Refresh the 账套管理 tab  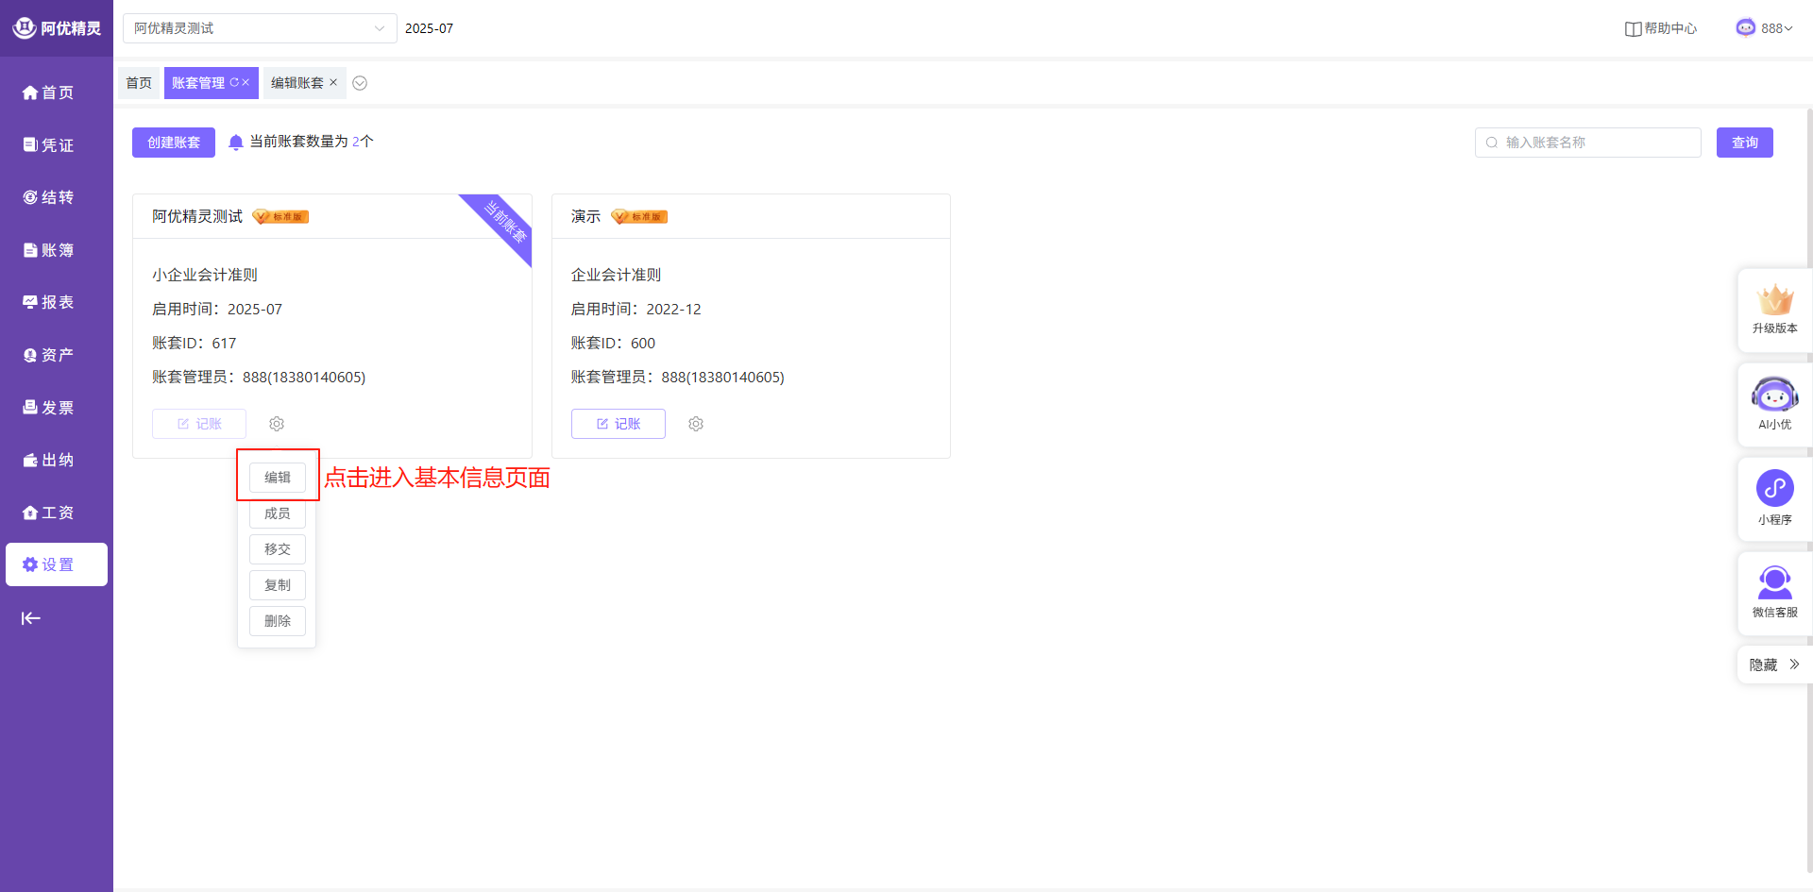coord(234,83)
